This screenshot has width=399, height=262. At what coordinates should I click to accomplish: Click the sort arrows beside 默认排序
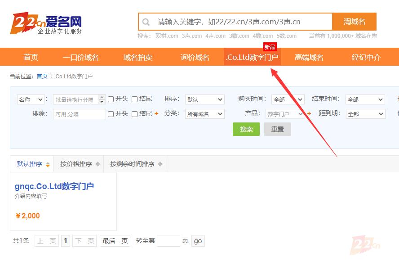(48, 164)
